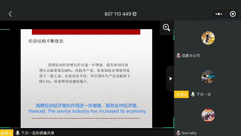
Task: Click the 主持人 badge in the participant list
Action: [181, 94]
